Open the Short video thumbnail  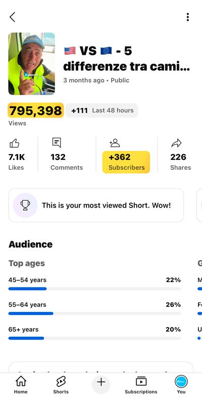pos(31,64)
